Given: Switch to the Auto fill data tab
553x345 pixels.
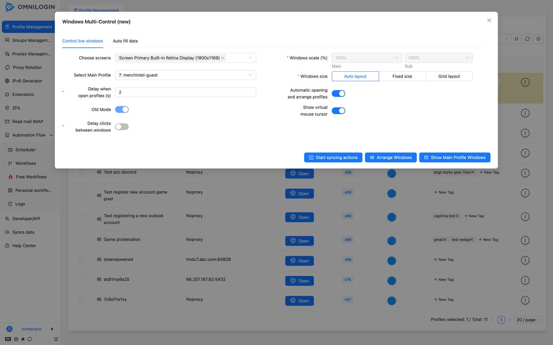Looking at the screenshot, I should point(125,41).
